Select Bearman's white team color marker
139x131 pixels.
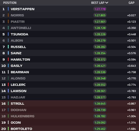pos(8,72)
